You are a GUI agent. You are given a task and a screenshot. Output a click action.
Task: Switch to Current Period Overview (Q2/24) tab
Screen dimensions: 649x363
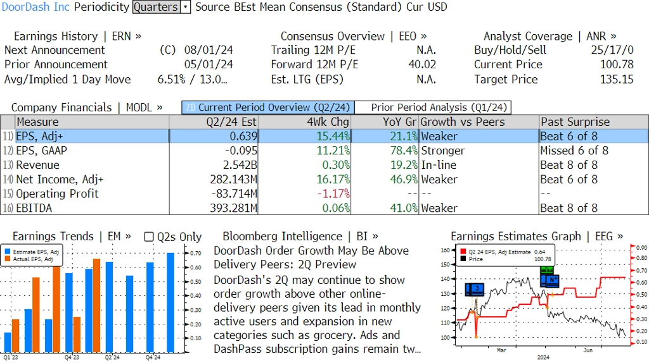click(268, 108)
